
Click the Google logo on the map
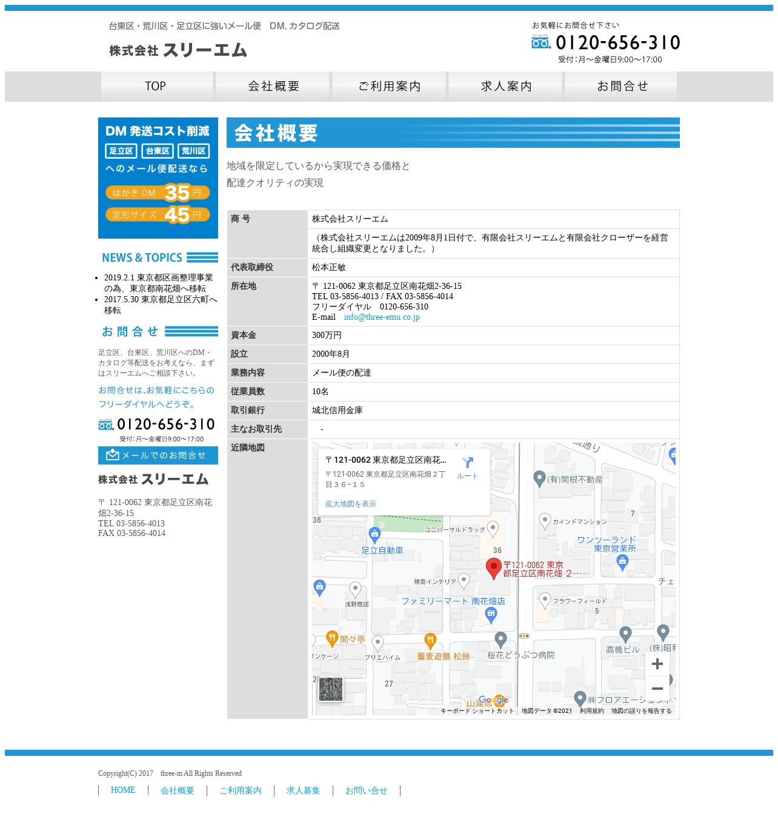point(493,700)
